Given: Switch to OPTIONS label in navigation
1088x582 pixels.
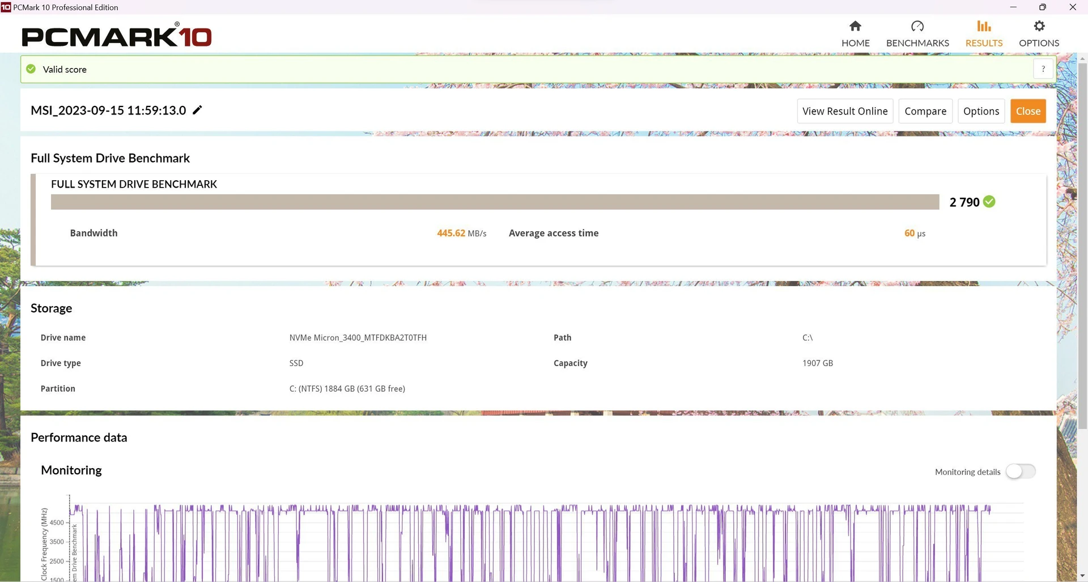Looking at the screenshot, I should point(1039,43).
